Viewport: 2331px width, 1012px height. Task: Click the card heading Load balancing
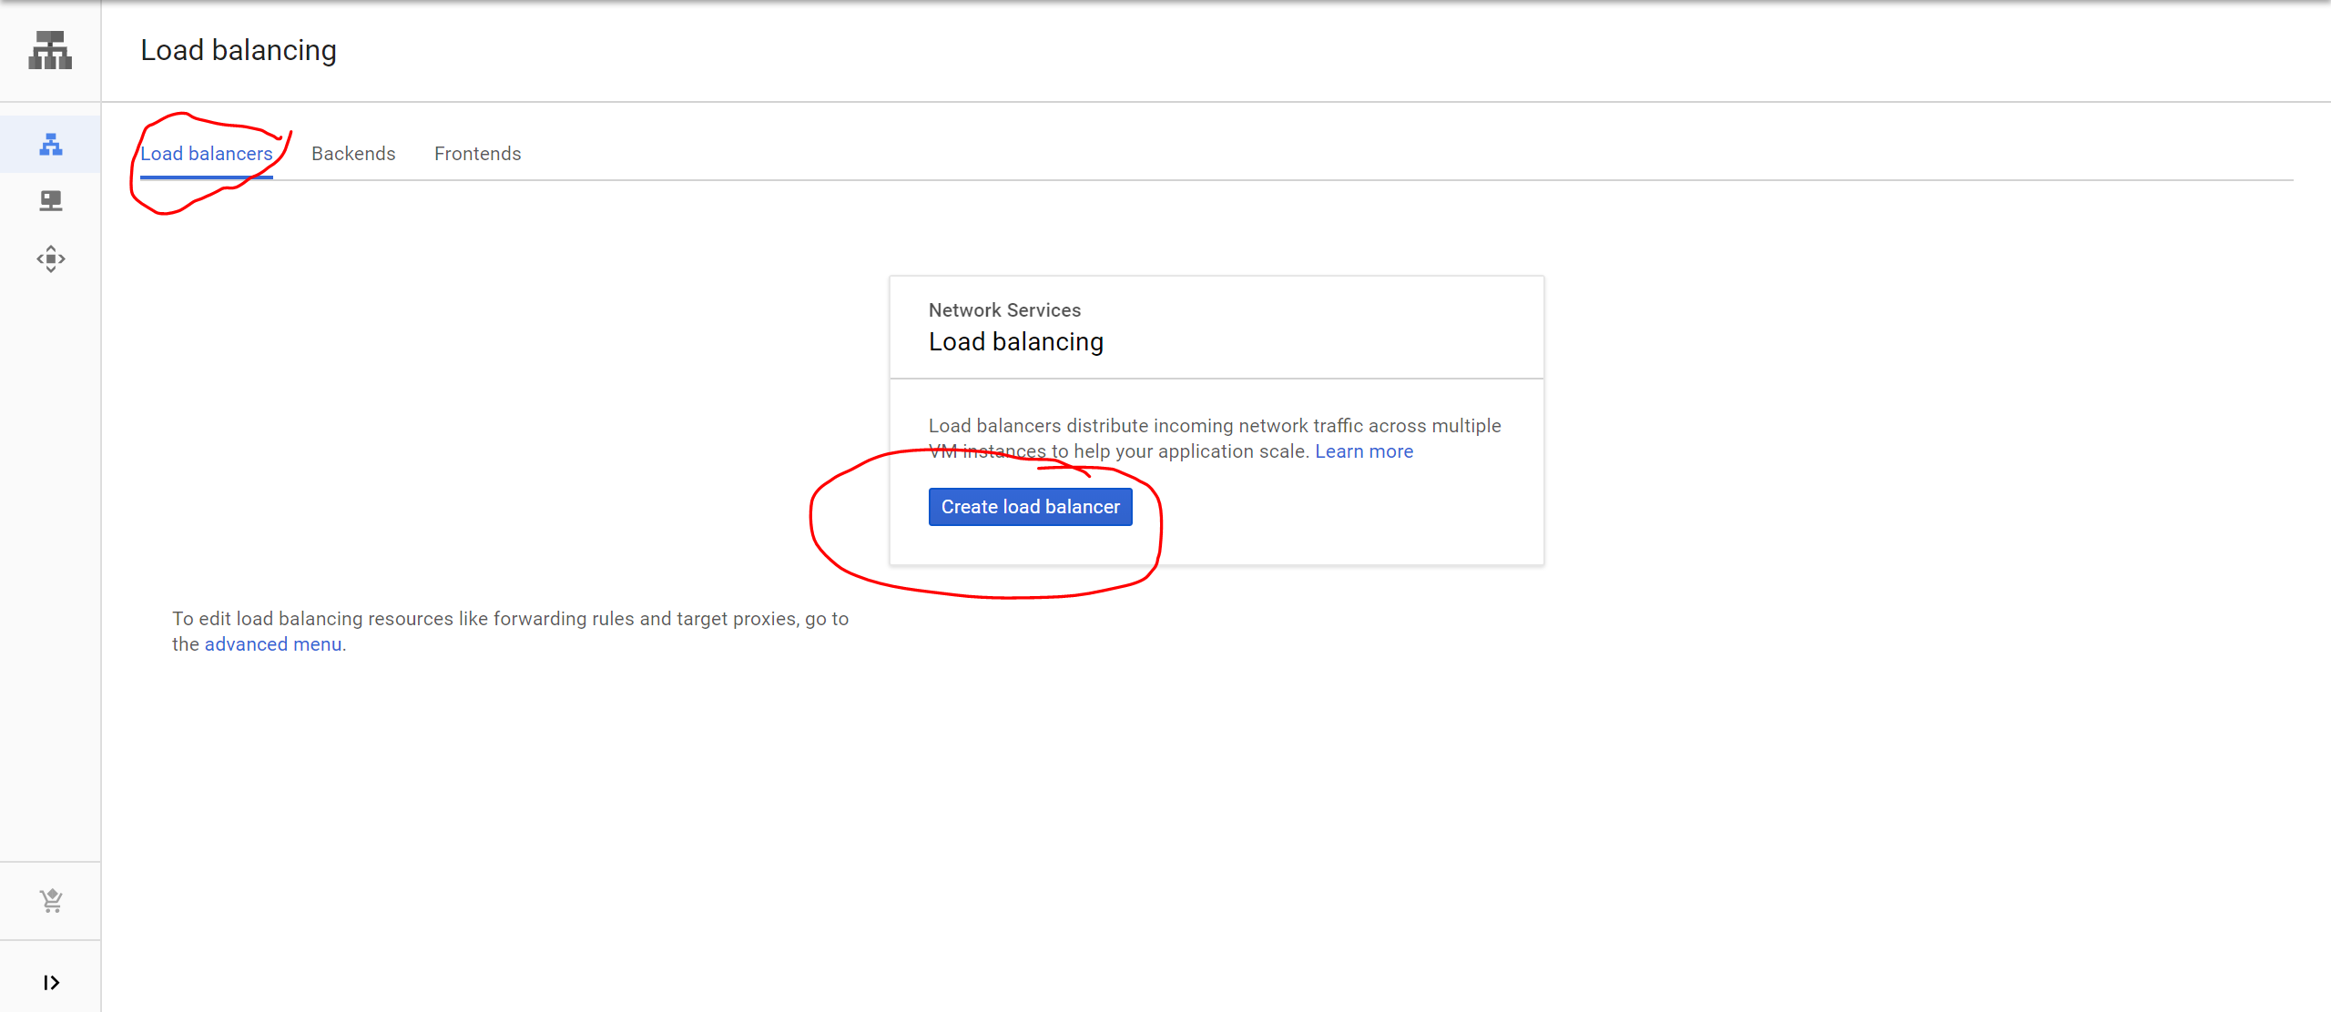coord(1016,341)
